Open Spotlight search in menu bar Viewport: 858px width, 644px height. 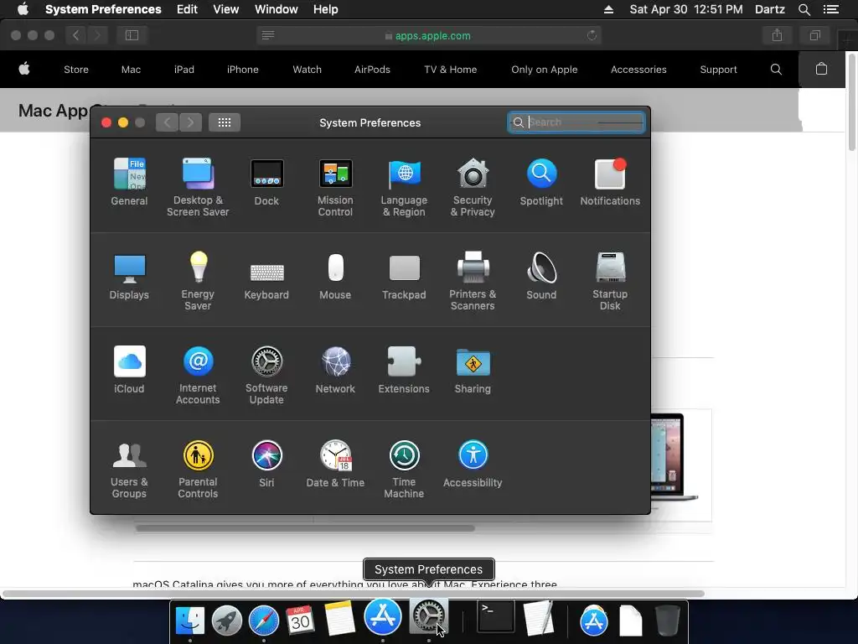pos(804,9)
